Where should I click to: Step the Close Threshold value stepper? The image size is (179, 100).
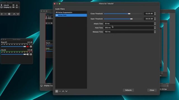(x=155, y=14)
